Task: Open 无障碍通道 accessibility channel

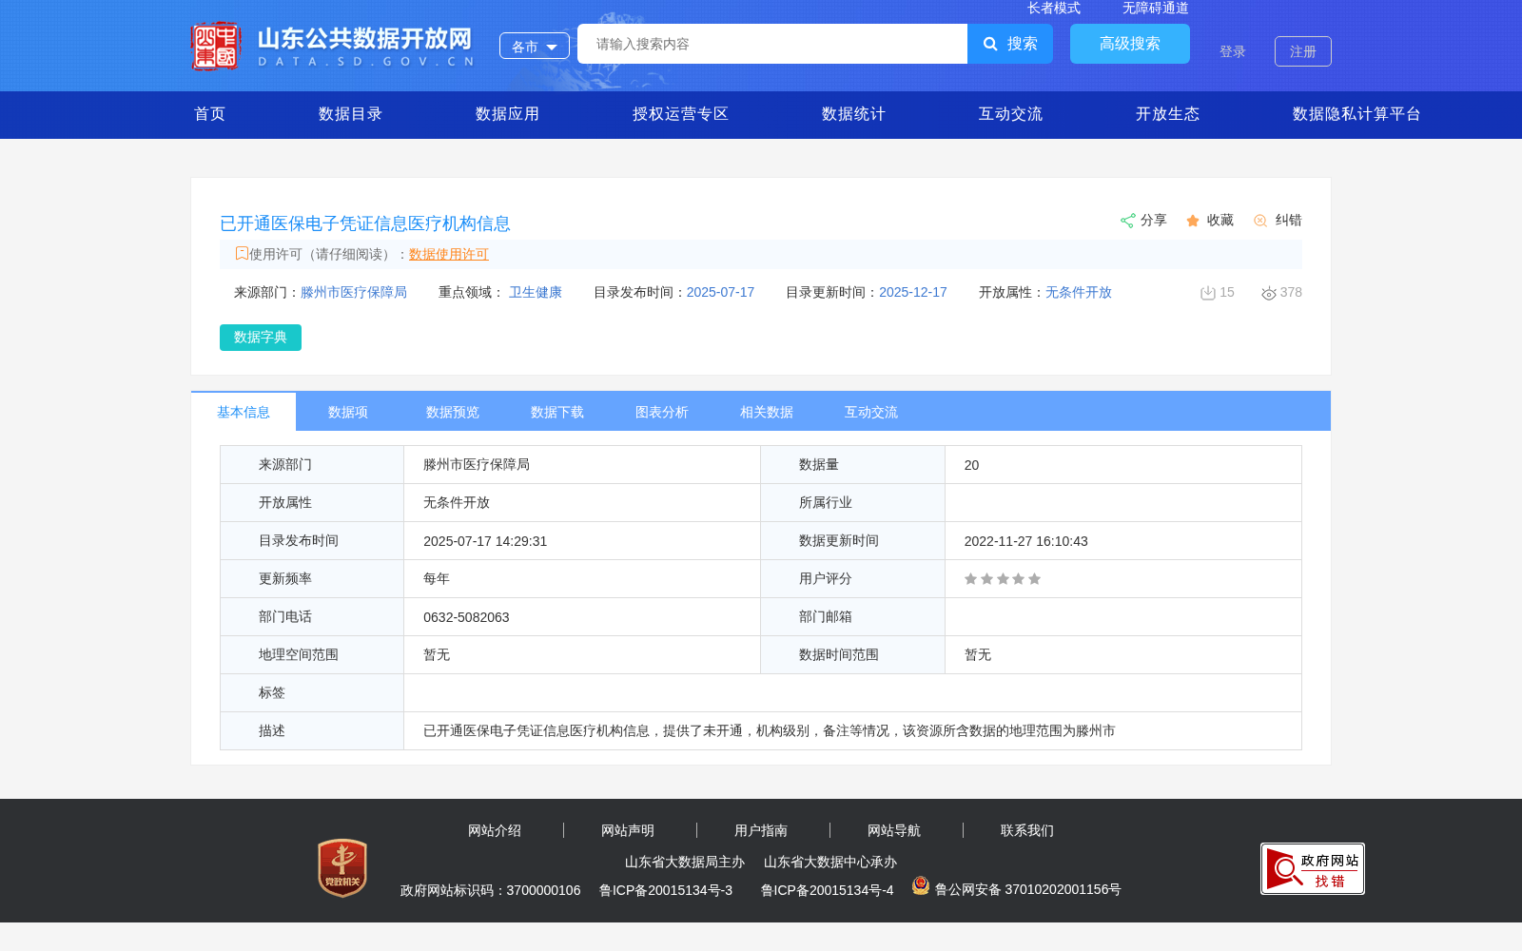Action: click(x=1156, y=8)
